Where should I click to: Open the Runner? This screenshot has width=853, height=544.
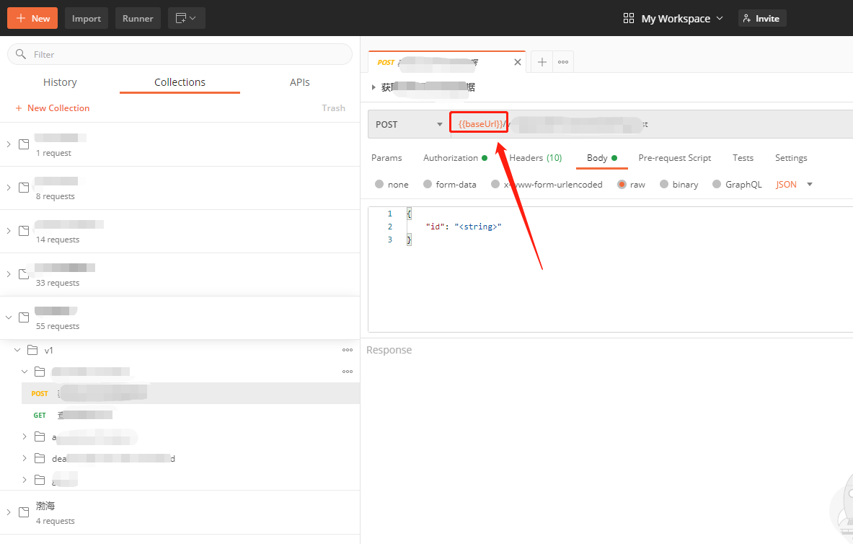(138, 19)
